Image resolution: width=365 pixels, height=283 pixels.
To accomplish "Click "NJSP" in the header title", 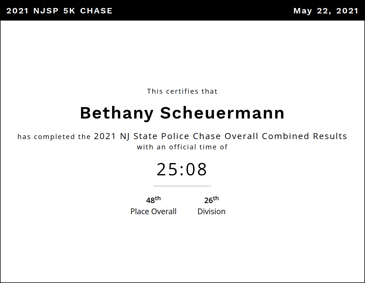I will [x=46, y=11].
